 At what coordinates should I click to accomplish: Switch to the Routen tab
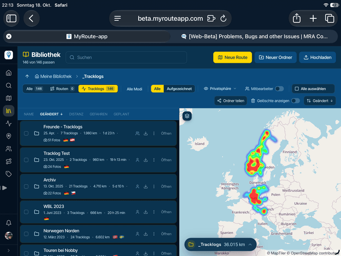coord(62,89)
